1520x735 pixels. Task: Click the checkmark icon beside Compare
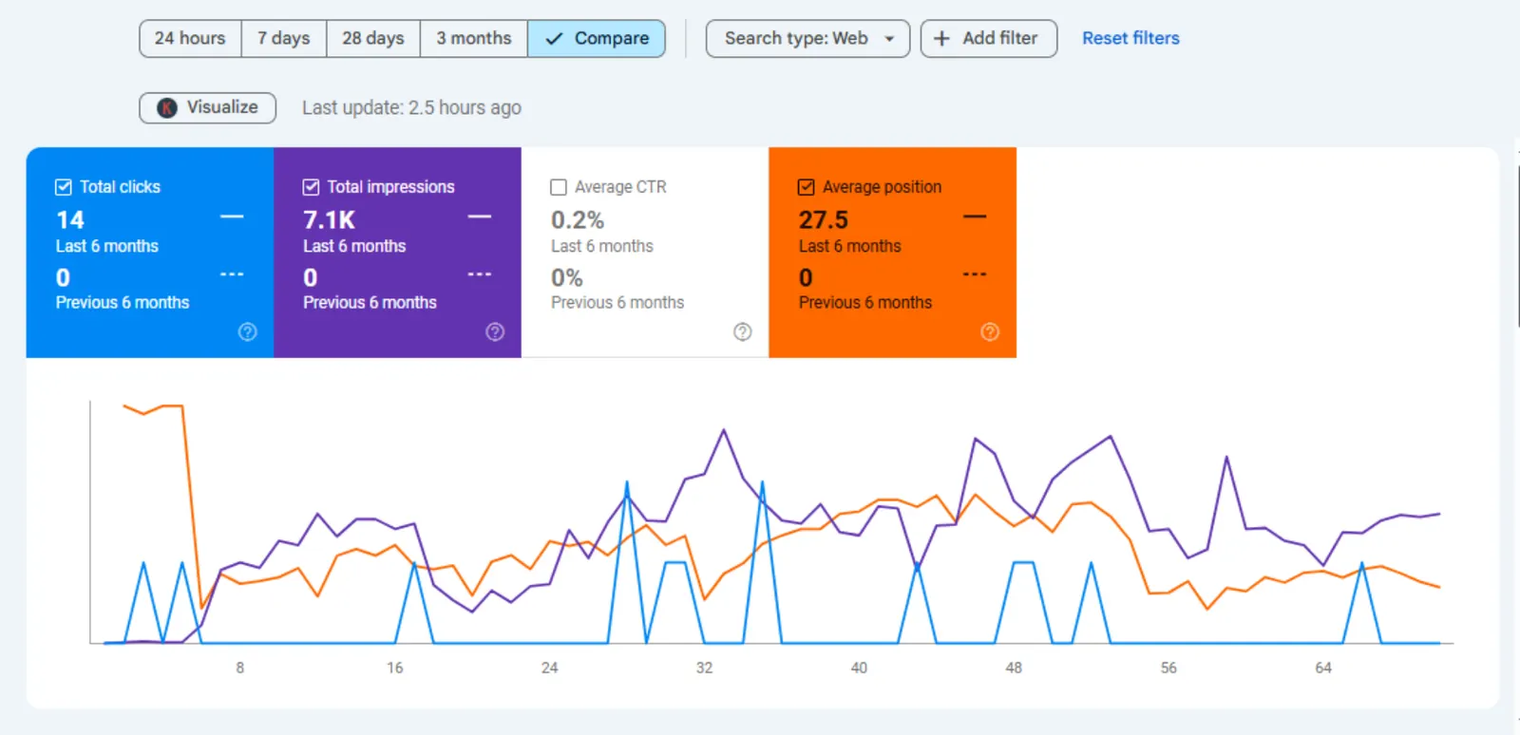coord(554,39)
